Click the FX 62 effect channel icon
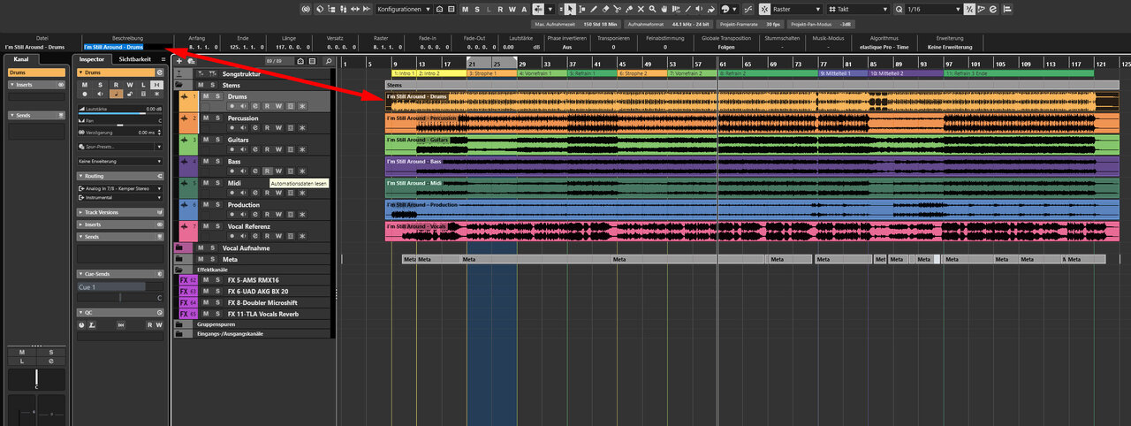1131x426 pixels. pos(187,279)
